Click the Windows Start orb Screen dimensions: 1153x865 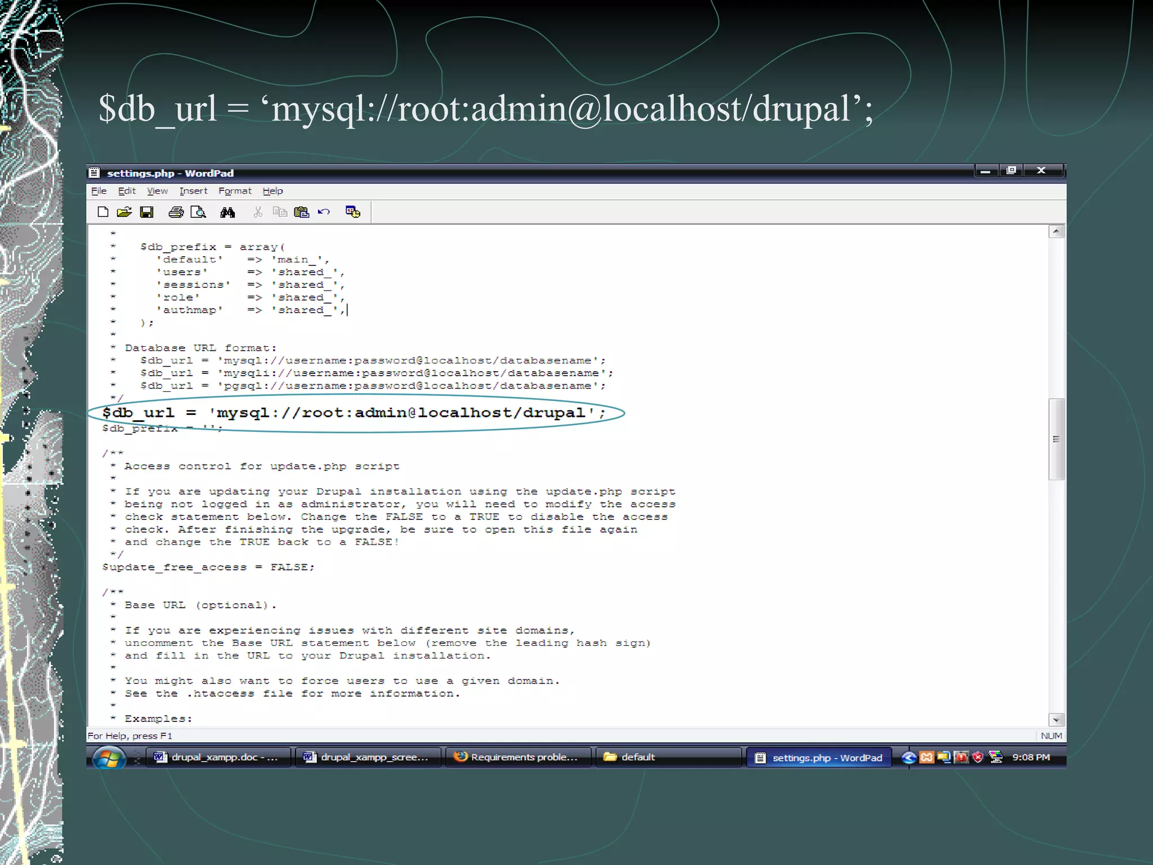tap(109, 757)
